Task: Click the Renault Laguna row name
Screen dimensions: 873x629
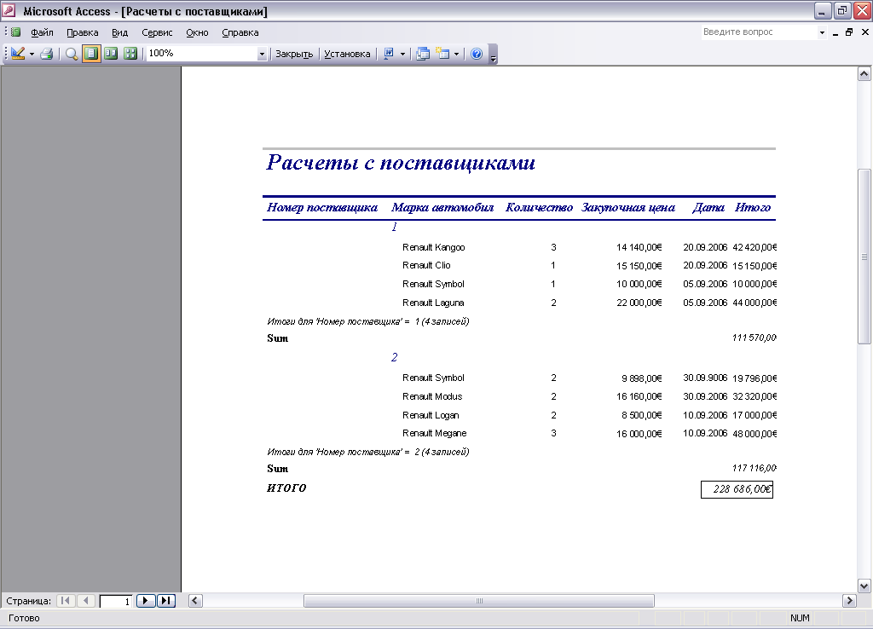Action: click(x=433, y=303)
